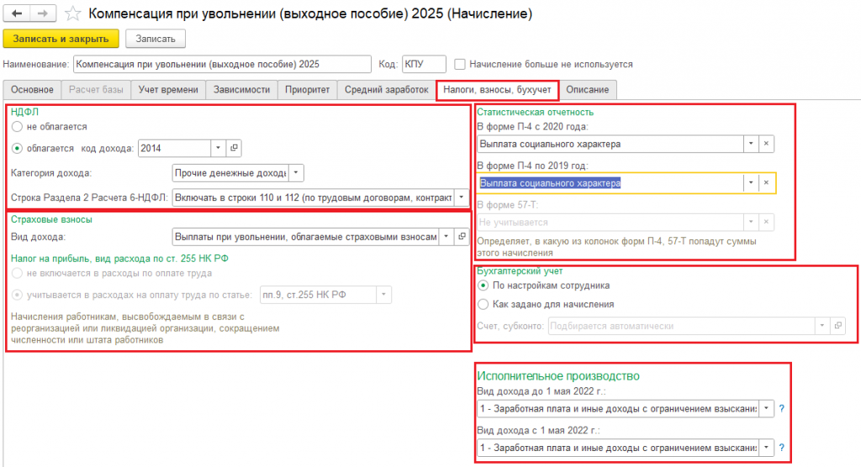Switch to the 'Средний заработок' tab
861x467 pixels.
386,89
